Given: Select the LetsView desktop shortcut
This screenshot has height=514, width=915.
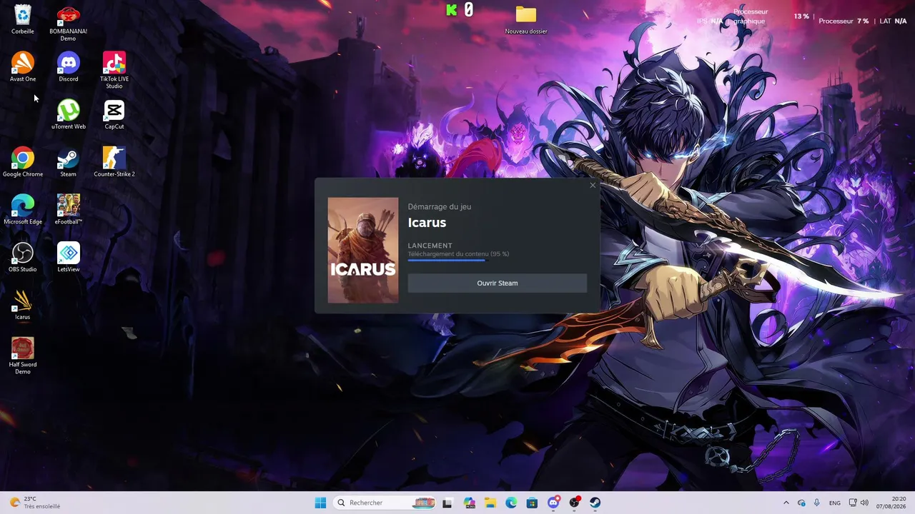Looking at the screenshot, I should pos(69,258).
